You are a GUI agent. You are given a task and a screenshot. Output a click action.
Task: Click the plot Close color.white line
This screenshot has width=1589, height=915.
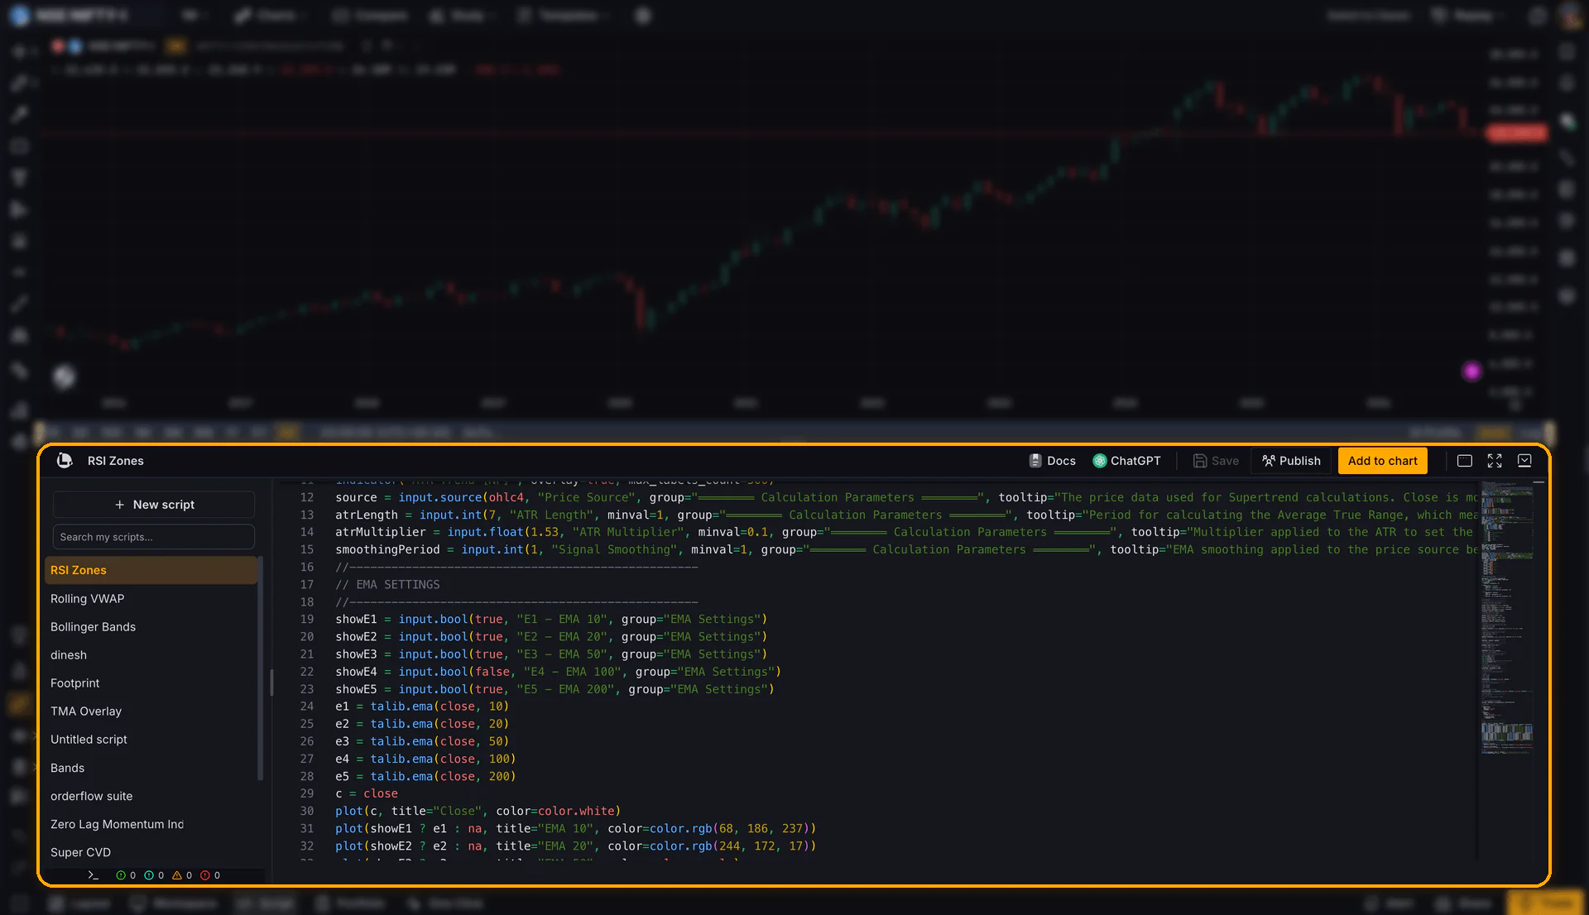(478, 812)
